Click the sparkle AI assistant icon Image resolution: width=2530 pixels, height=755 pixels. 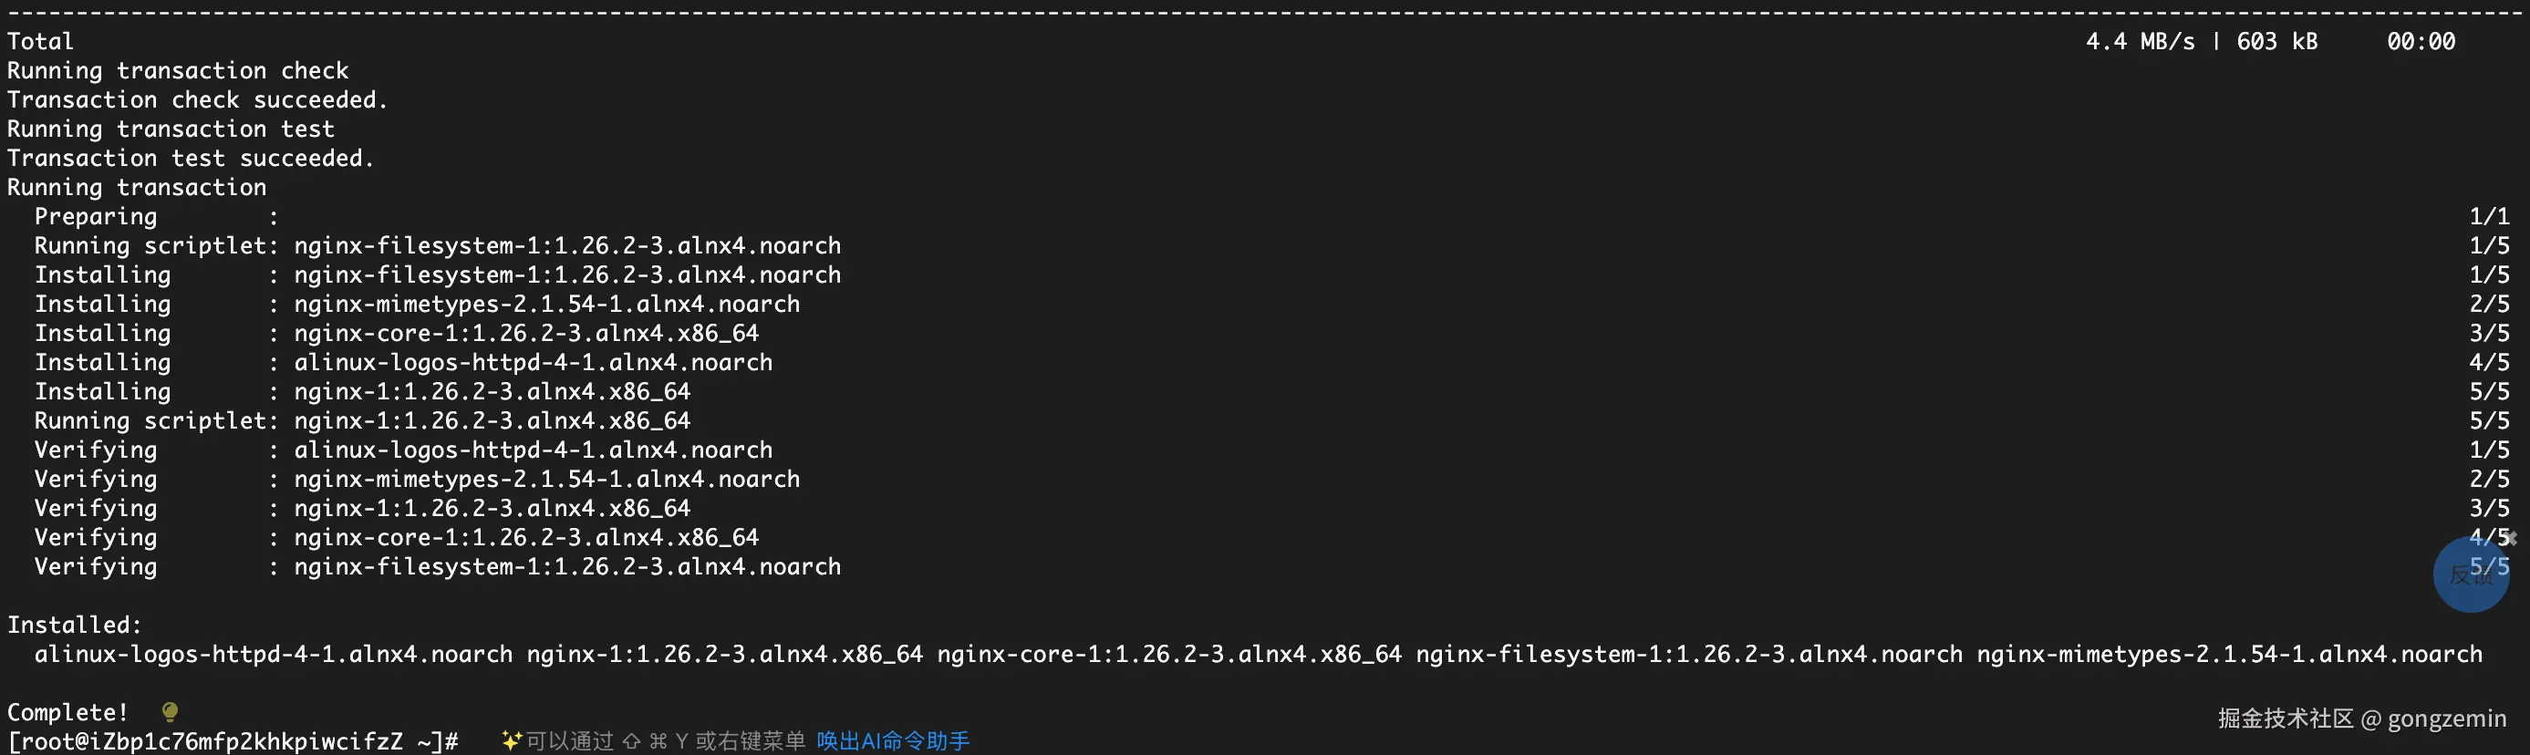[x=511, y=740]
